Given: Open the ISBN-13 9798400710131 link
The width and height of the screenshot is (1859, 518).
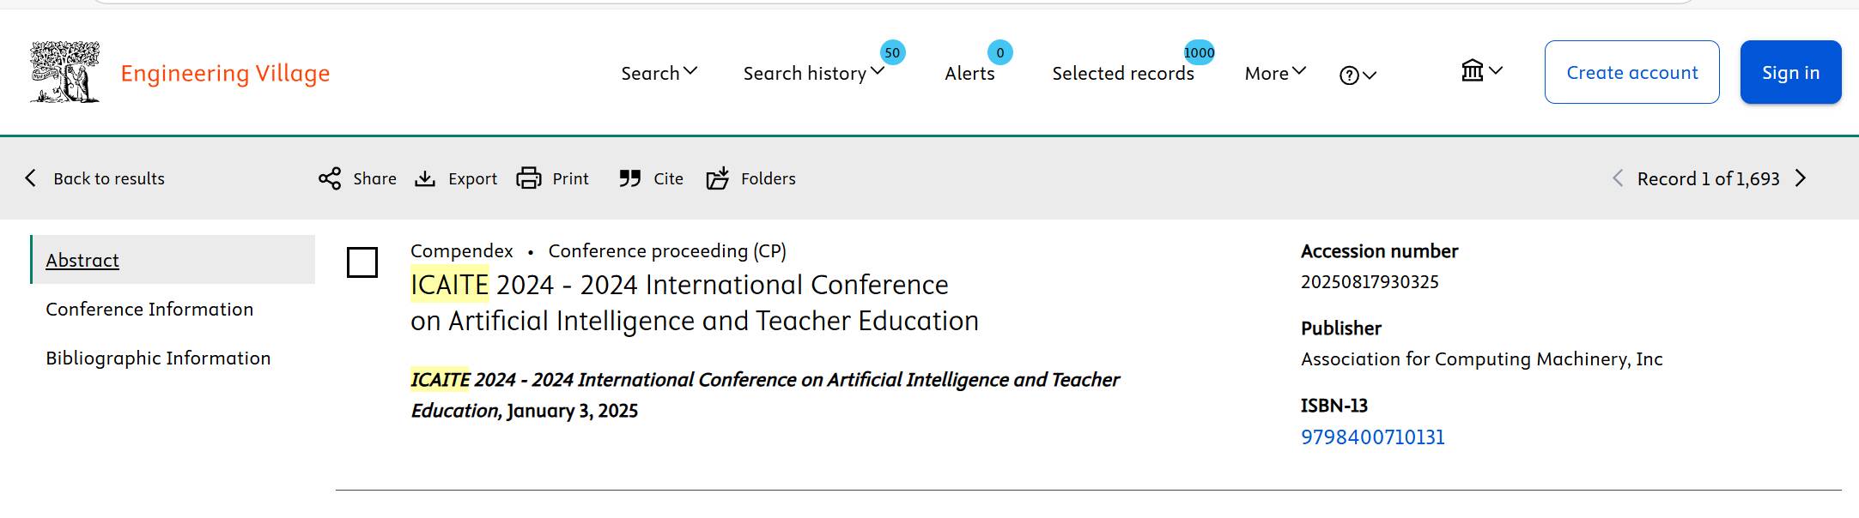Looking at the screenshot, I should click(1372, 437).
